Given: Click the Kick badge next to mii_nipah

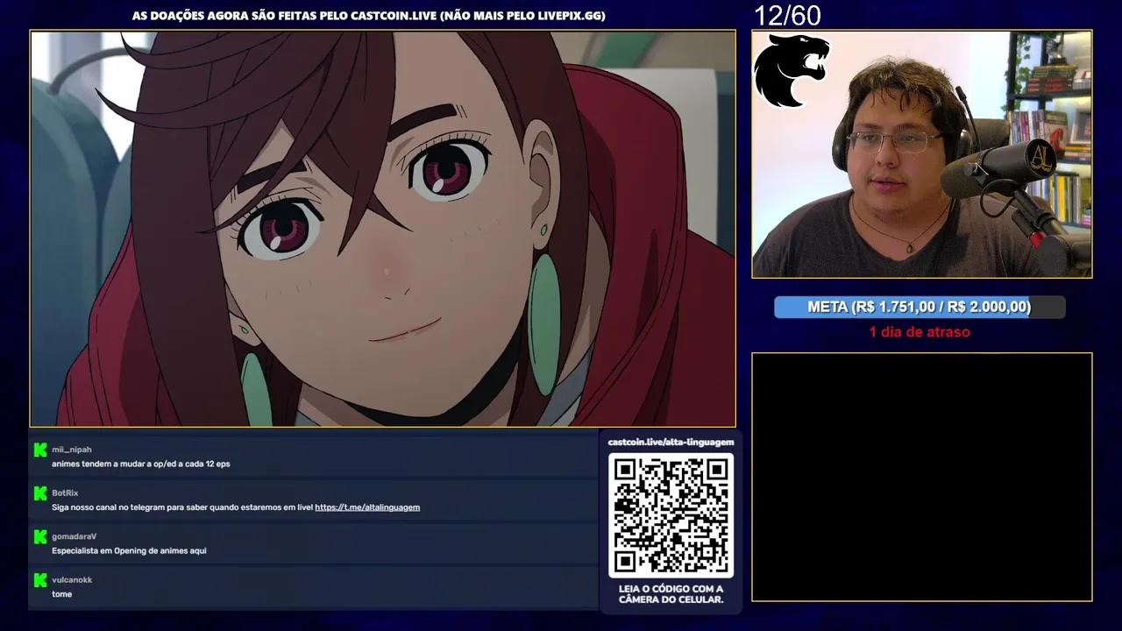Looking at the screenshot, I should [40, 450].
